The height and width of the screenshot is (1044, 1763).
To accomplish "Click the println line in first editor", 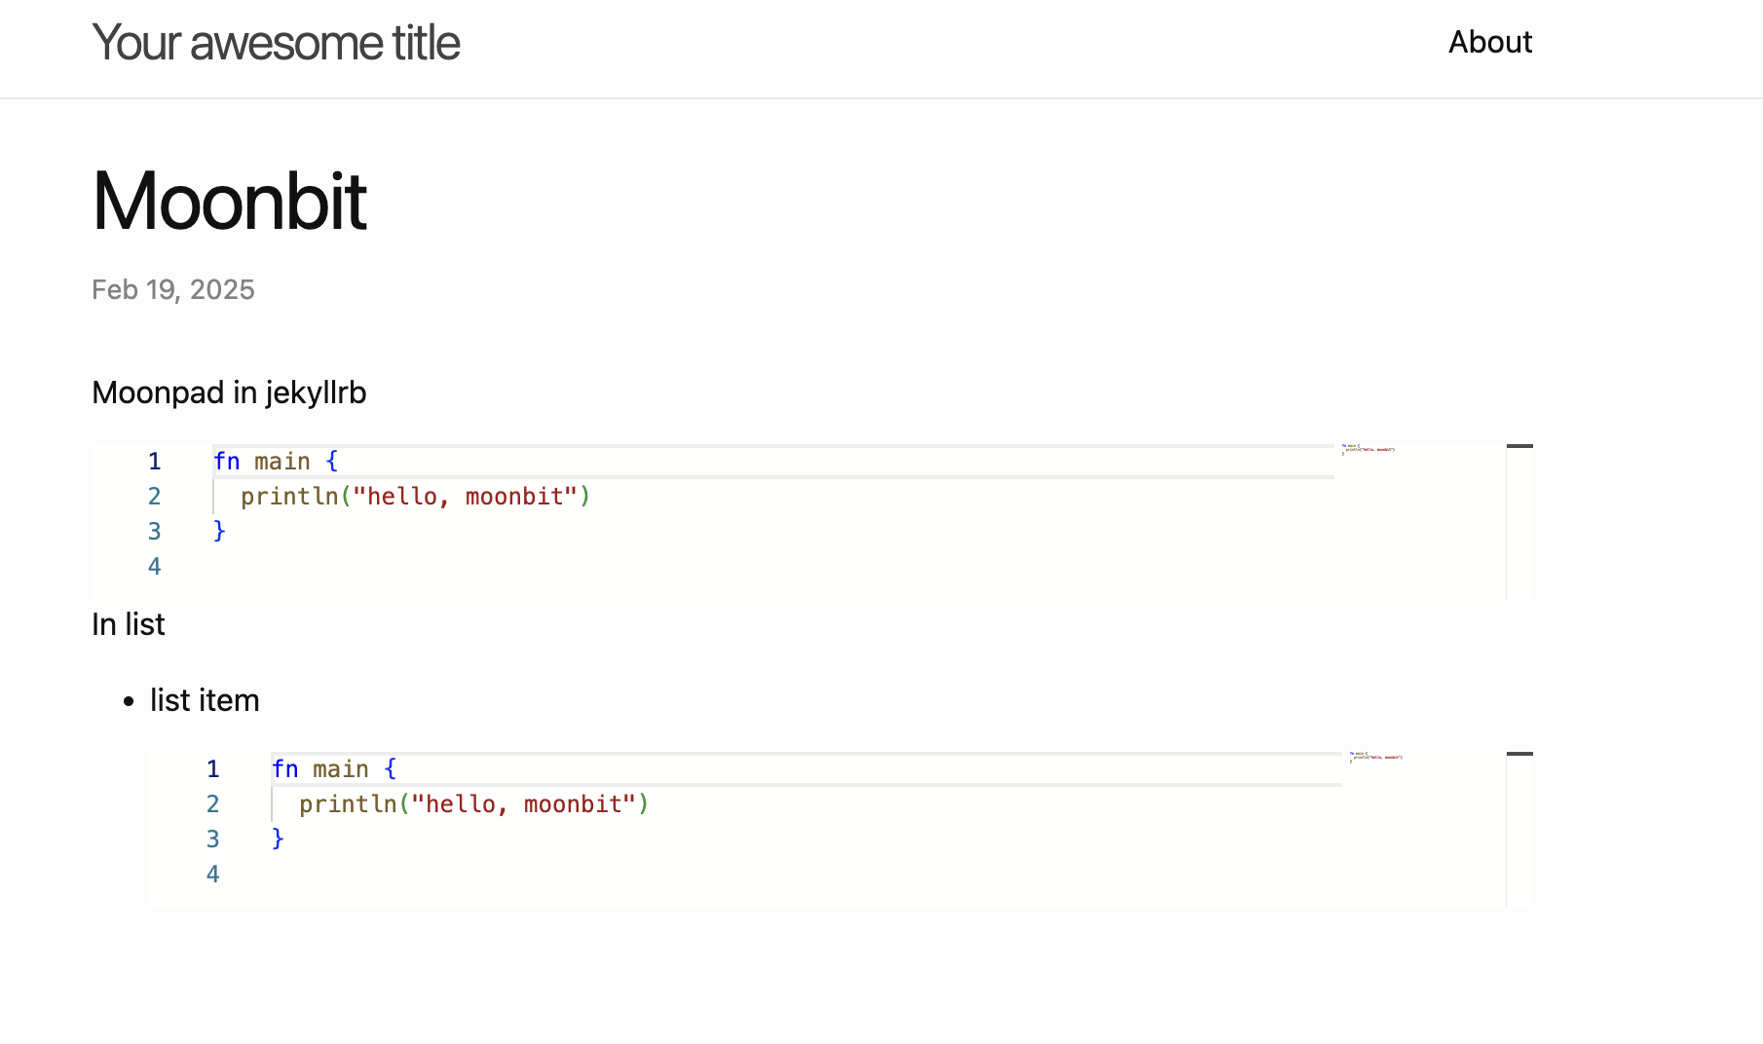I will pos(415,497).
